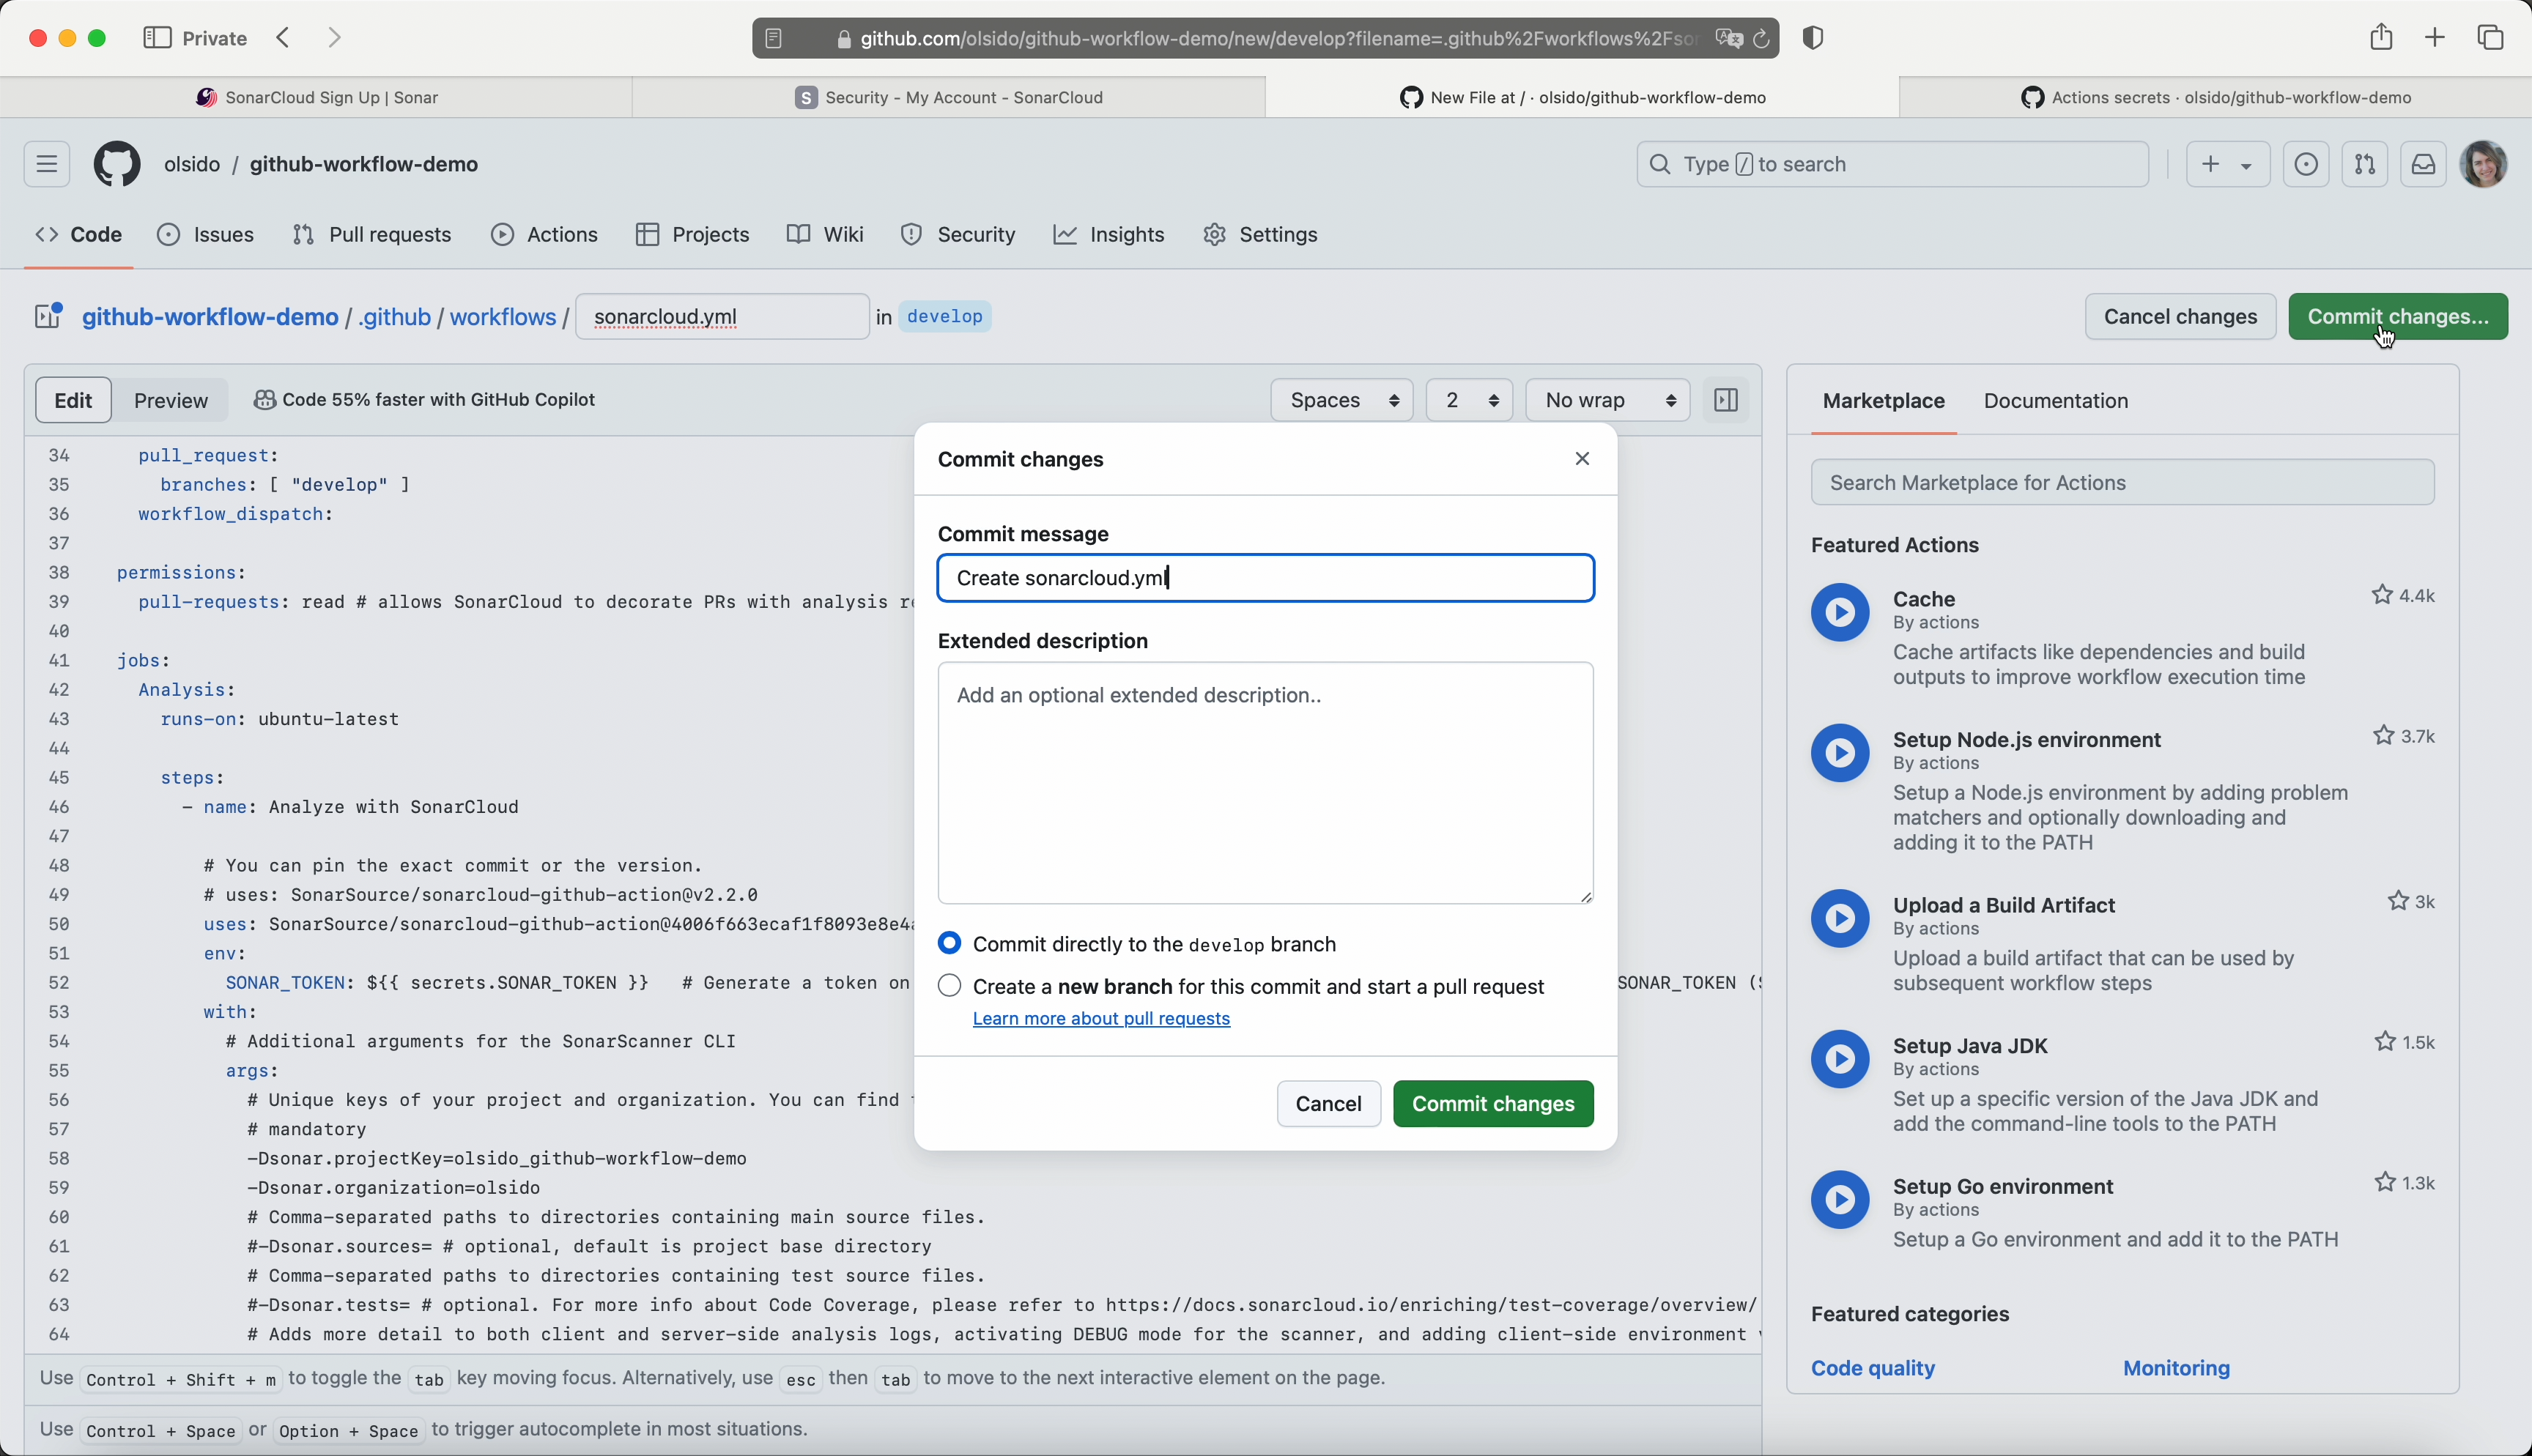The width and height of the screenshot is (2532, 1456).
Task: Click green Commit changes button in dialog
Action: pos(1492,1104)
